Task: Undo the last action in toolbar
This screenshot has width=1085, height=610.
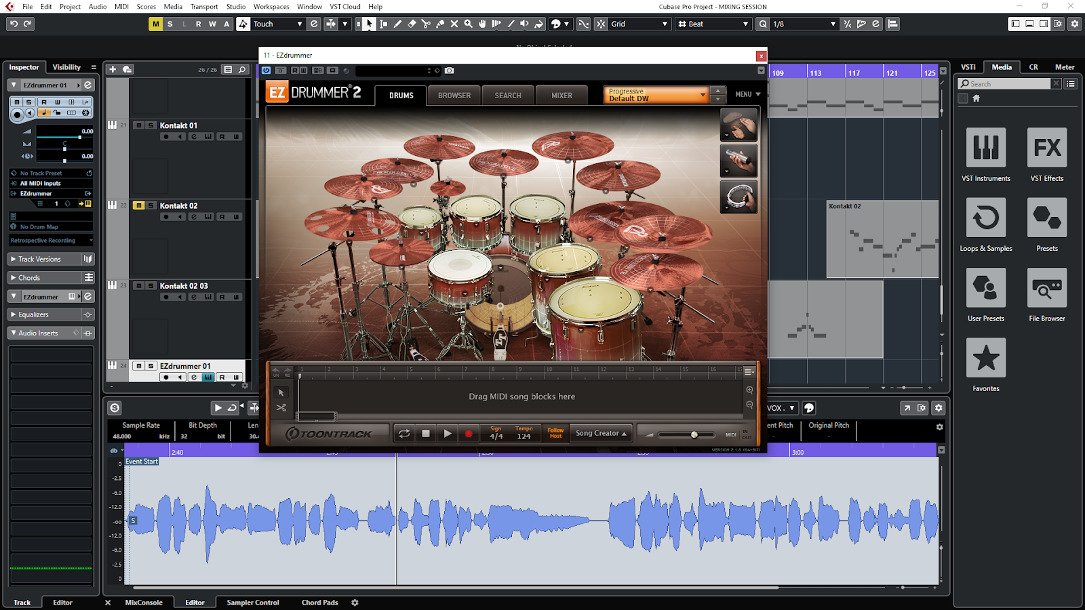Action: [x=14, y=24]
